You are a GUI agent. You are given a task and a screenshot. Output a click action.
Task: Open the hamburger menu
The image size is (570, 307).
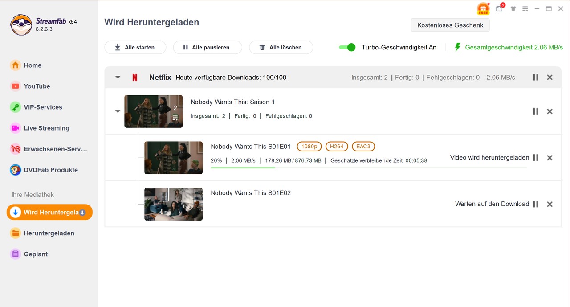coord(525,8)
